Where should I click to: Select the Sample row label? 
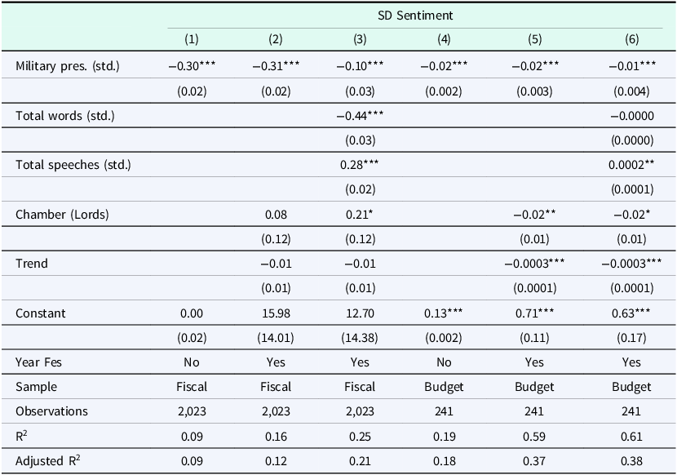(x=37, y=386)
